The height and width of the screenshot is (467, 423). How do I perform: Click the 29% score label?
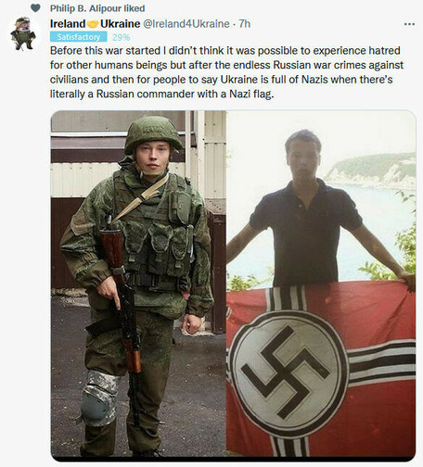121,37
